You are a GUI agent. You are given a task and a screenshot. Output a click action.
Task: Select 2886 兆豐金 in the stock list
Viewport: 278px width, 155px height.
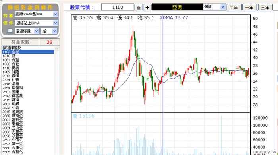pyautogui.click(x=28, y=132)
